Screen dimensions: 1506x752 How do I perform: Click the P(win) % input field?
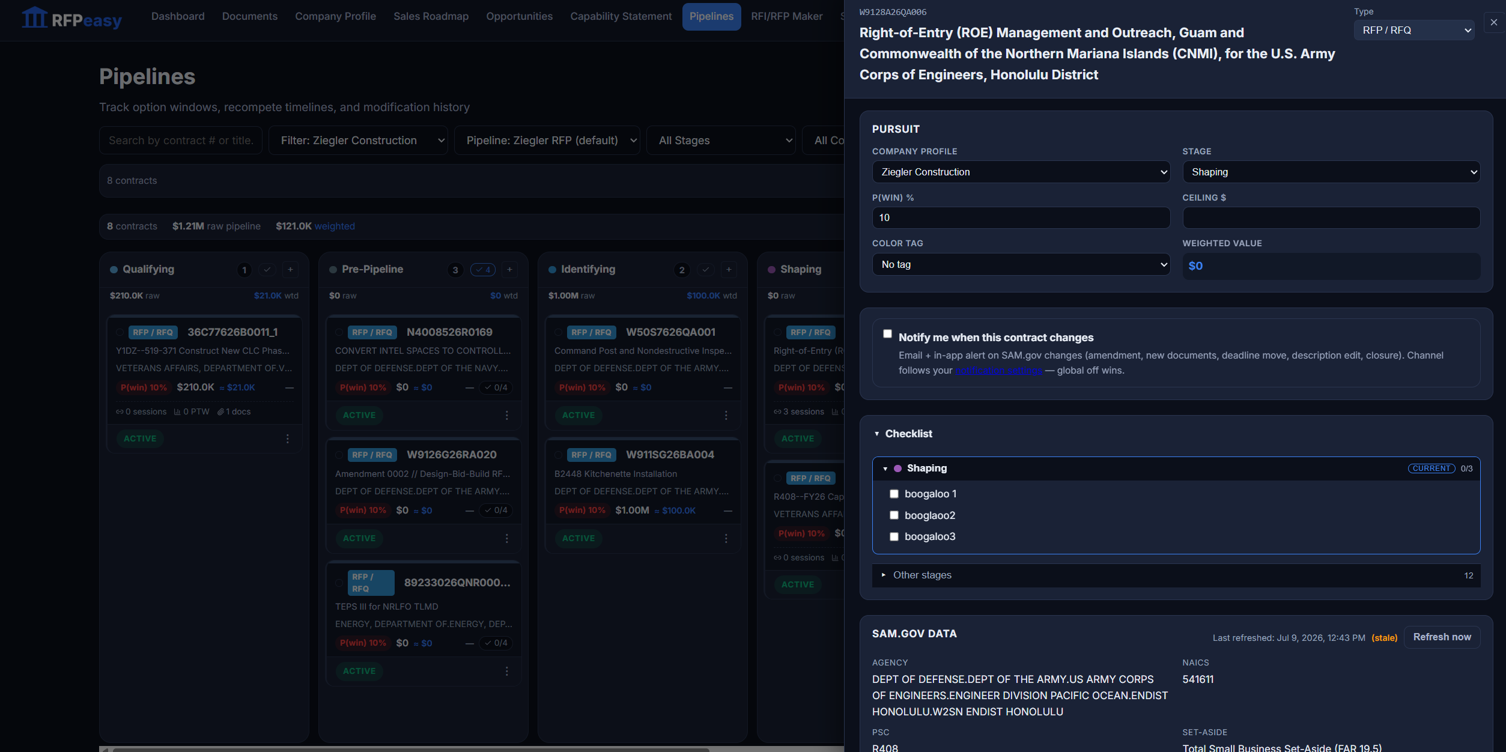[1021, 218]
